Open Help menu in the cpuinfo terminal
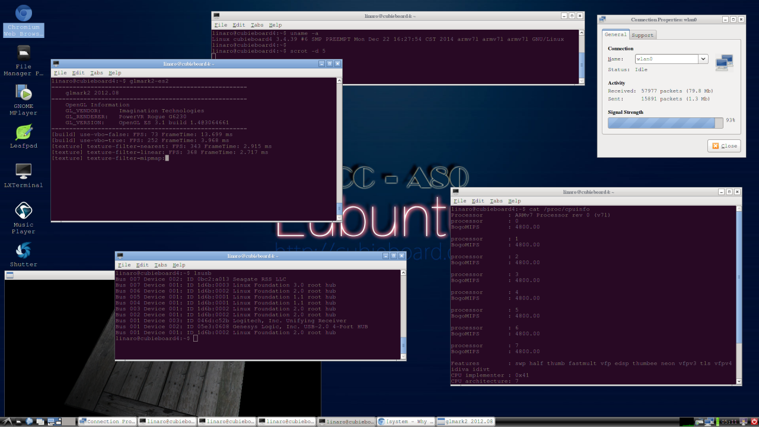The height and width of the screenshot is (427, 759). 514,201
